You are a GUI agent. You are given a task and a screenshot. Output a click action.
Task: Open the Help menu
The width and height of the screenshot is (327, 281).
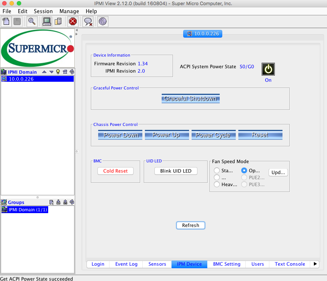[x=91, y=11]
